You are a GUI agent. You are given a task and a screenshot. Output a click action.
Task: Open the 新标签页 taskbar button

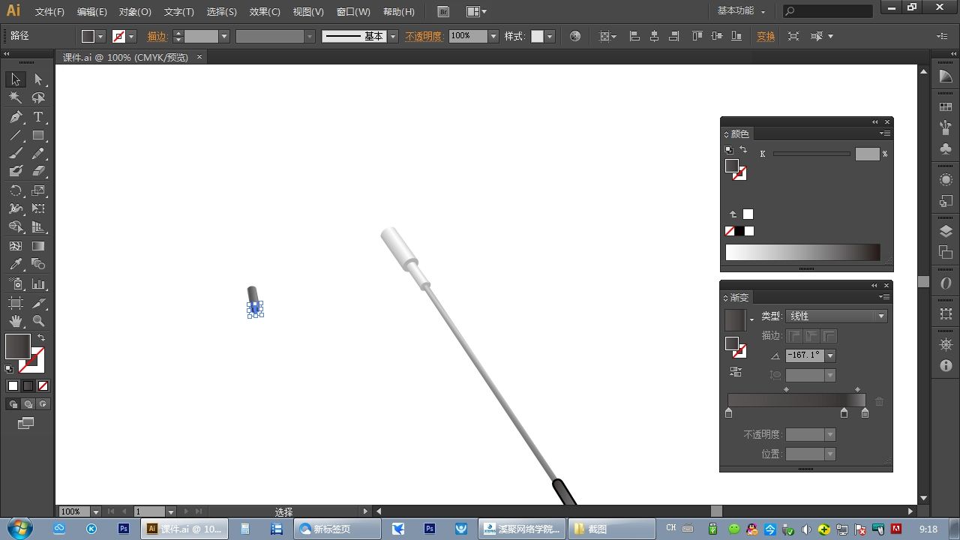point(337,529)
